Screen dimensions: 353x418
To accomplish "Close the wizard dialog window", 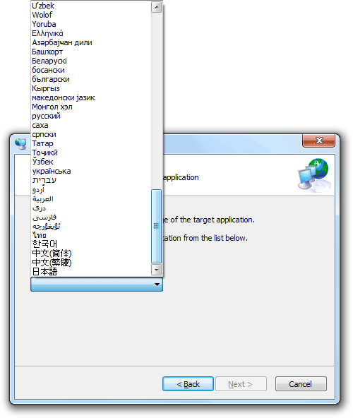I will click(318, 141).
